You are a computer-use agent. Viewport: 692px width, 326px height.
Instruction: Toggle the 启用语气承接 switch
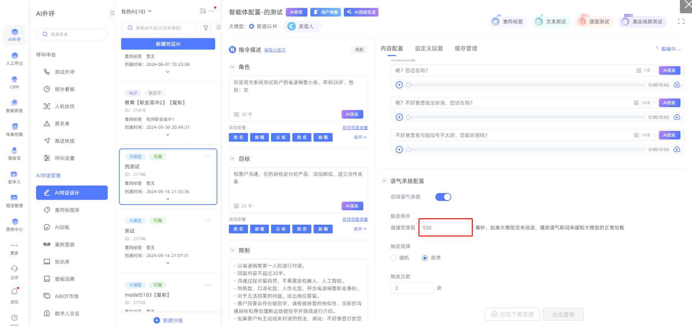coord(443,197)
